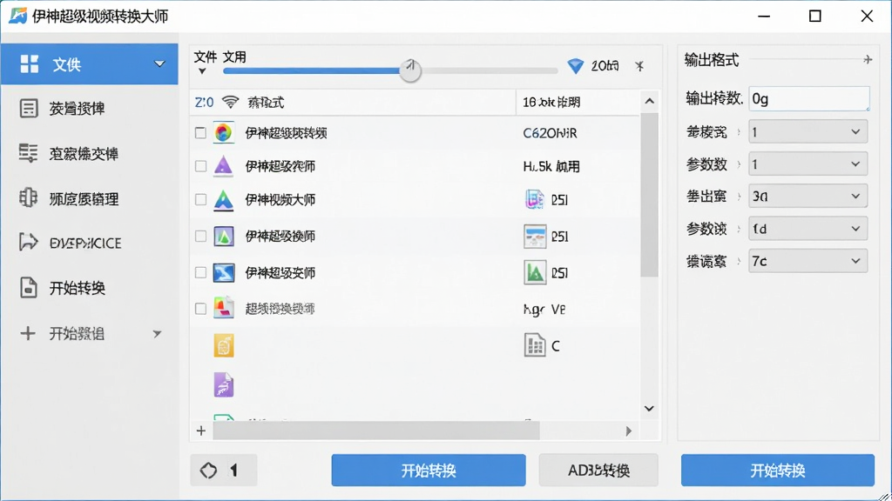Click the scroll up arrow of the file list
Viewport: 892px width, 501px height.
click(649, 102)
